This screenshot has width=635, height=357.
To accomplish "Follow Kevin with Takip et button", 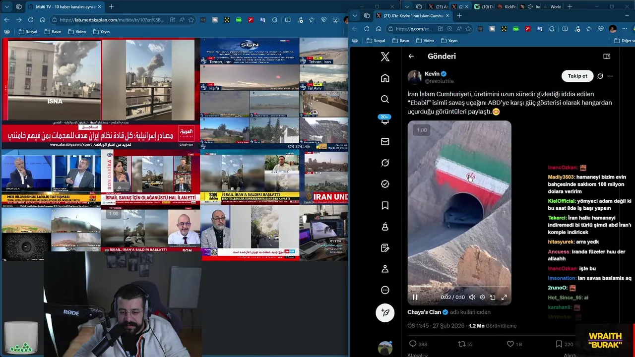I will pos(577,76).
